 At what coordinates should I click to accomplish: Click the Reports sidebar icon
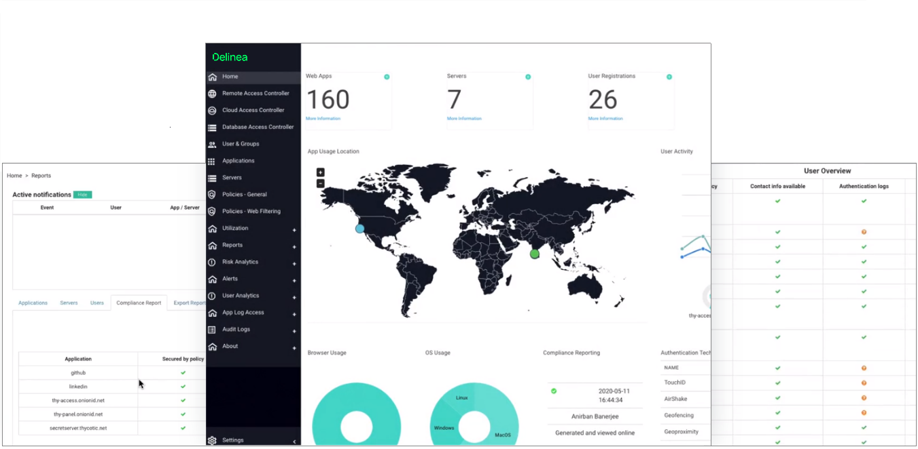(213, 246)
